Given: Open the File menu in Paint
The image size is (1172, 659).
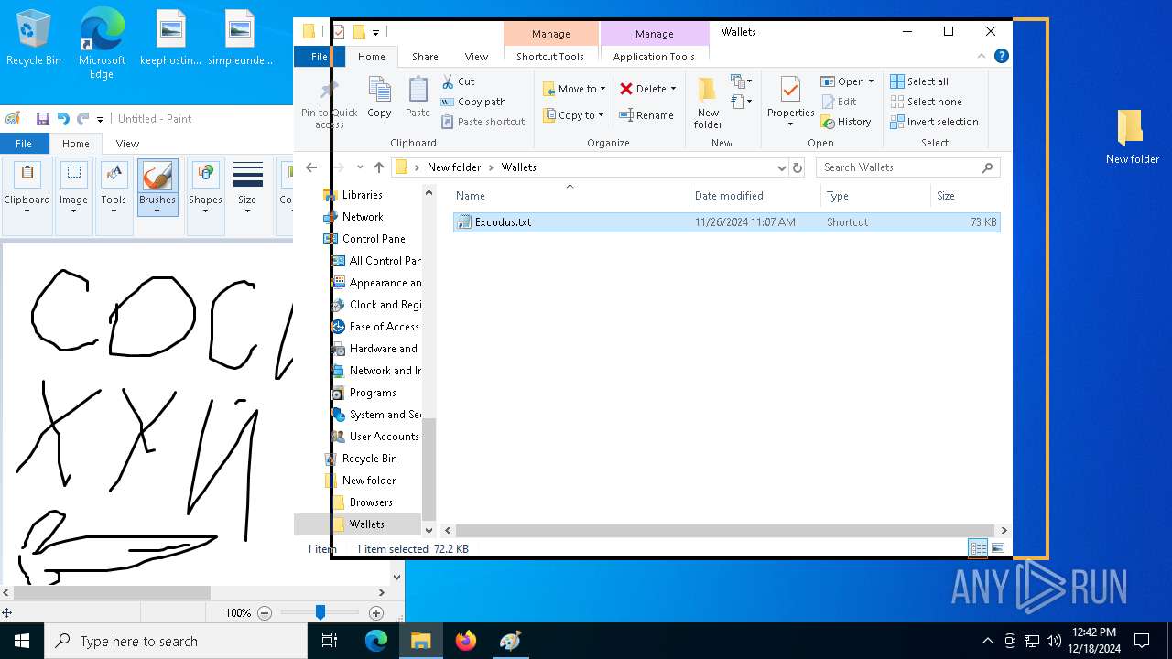Looking at the screenshot, I should tap(24, 144).
